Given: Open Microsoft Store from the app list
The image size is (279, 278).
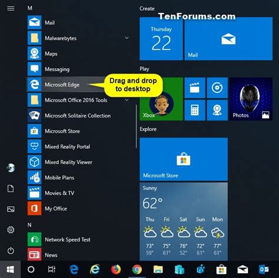Looking at the screenshot, I should 78,131.
